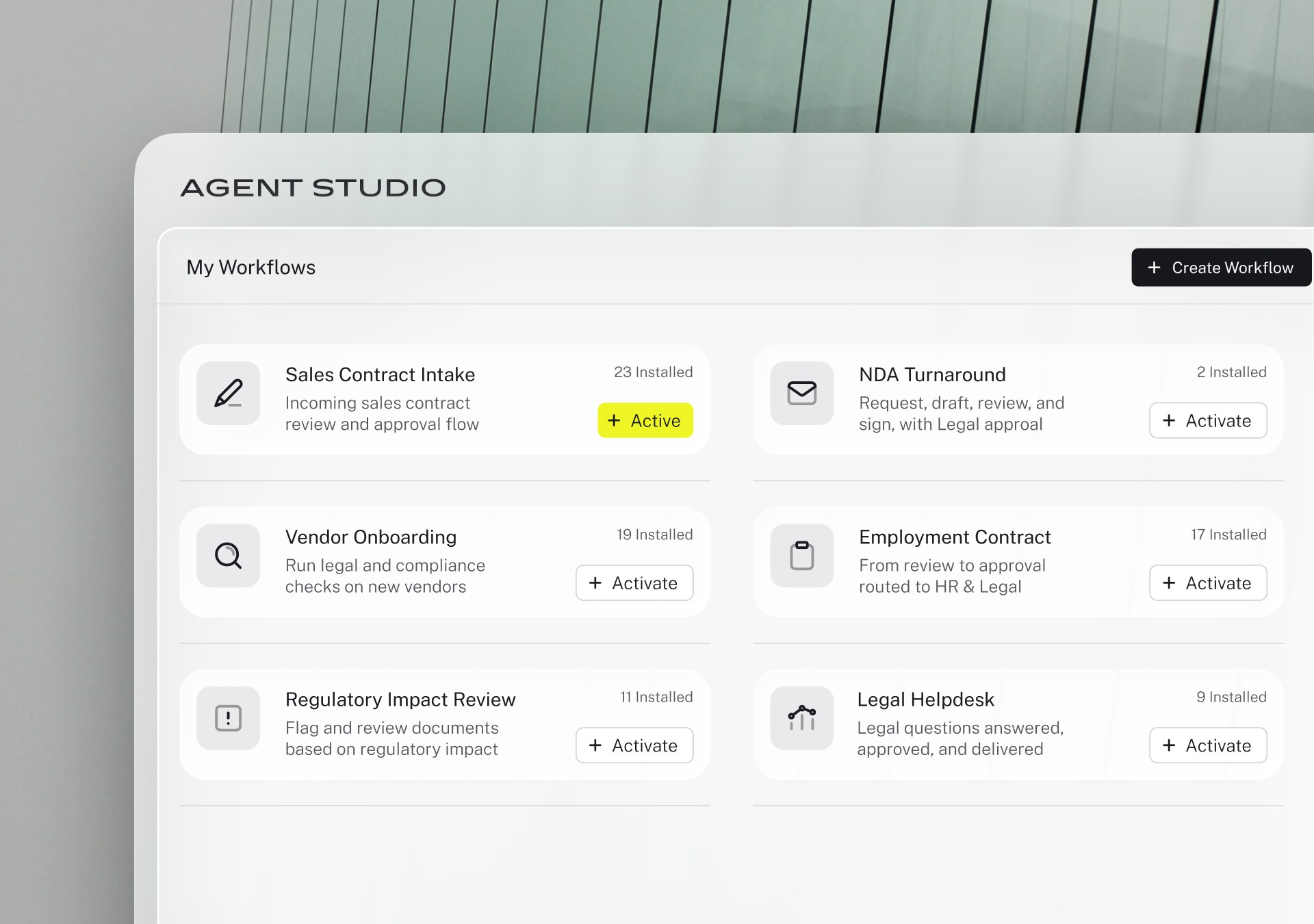
Task: Activate the Legal Helpdesk workflow
Action: click(1207, 745)
